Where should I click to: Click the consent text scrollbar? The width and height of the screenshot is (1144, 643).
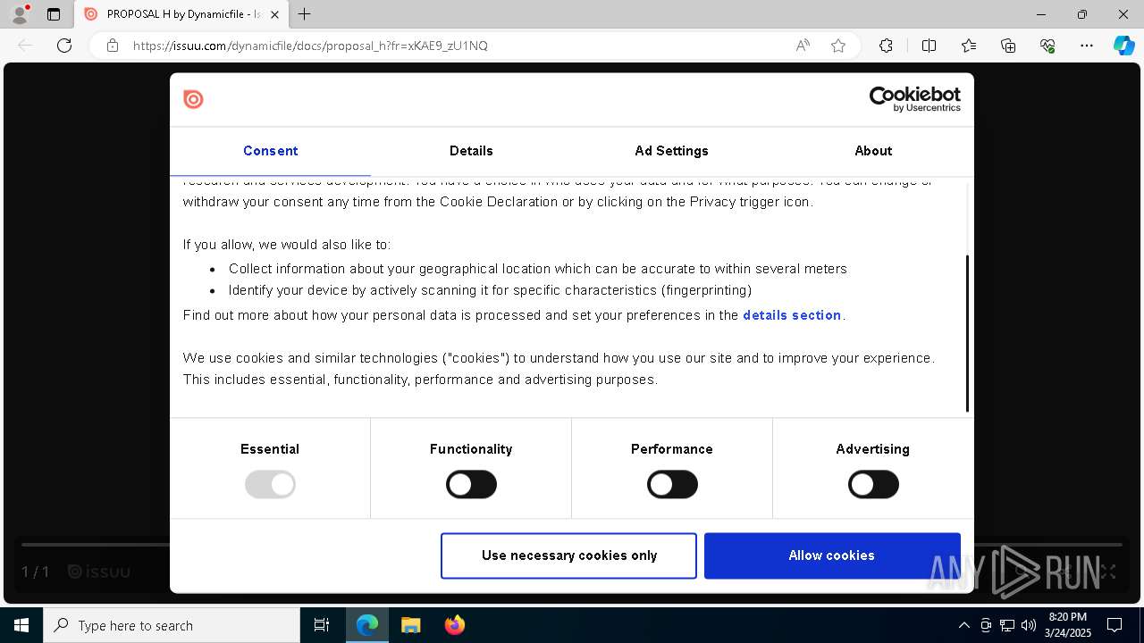(967, 332)
